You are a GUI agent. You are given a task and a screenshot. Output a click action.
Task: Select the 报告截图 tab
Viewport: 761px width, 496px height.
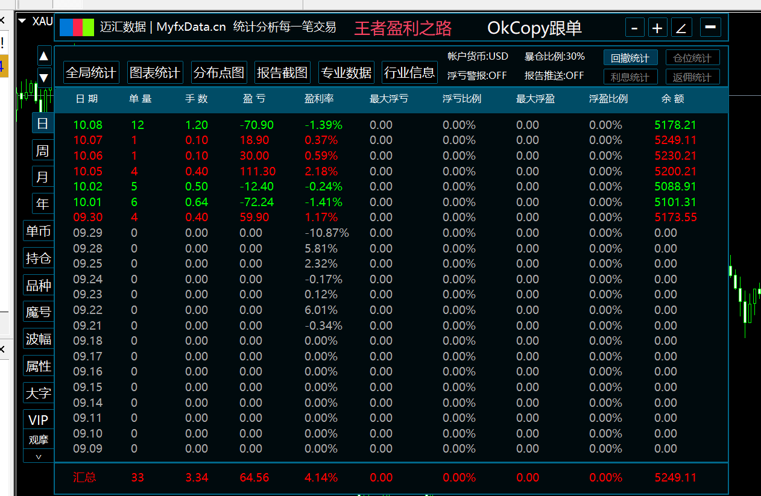tap(282, 73)
